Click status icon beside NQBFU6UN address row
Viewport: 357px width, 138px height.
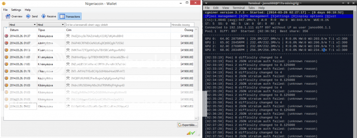coord(6,78)
